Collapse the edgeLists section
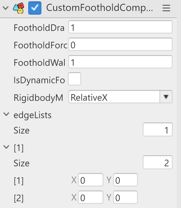This screenshot has height=208, width=181. (x=6, y=114)
